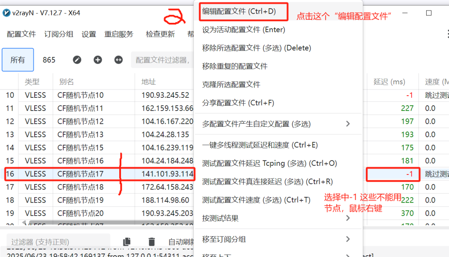Click address cell 190.93.245.52
Image resolution: width=449 pixels, height=257 pixels.
pyautogui.click(x=165, y=95)
